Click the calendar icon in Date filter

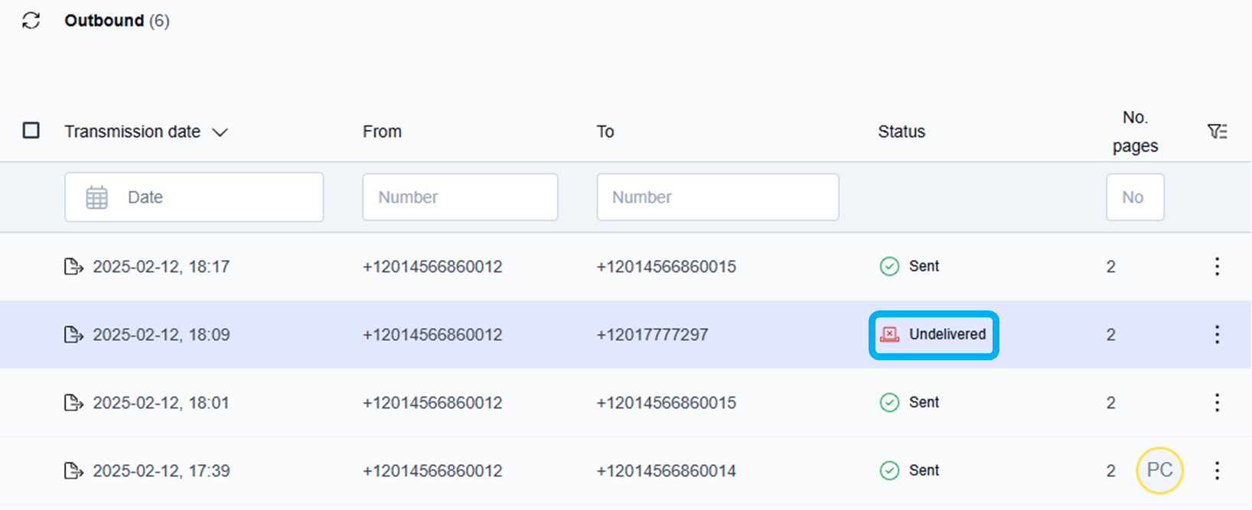coord(97,197)
